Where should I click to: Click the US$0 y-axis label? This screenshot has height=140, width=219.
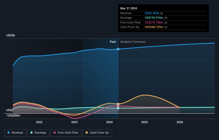pyautogui.click(x=10, y=110)
